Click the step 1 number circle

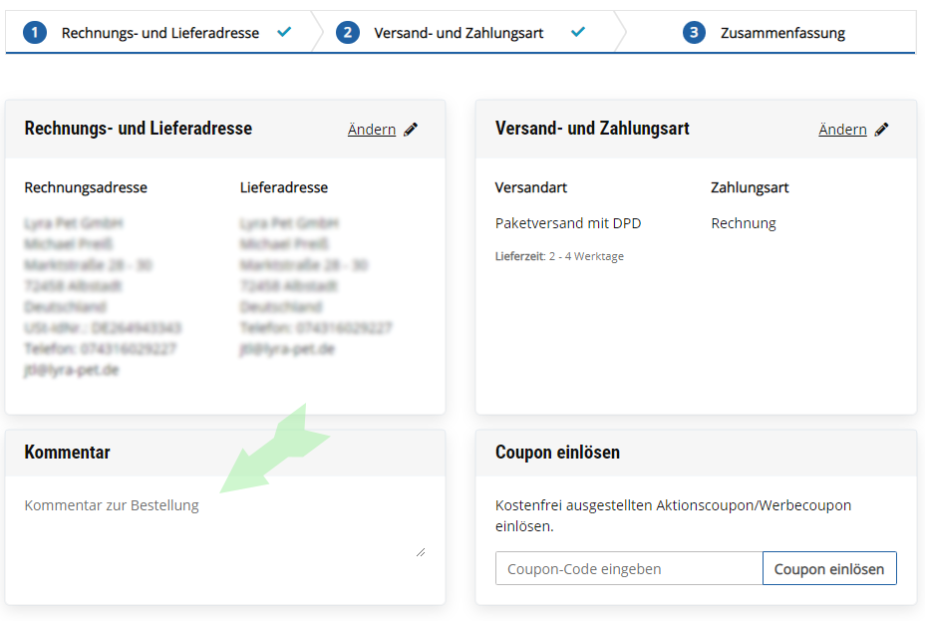coord(35,33)
